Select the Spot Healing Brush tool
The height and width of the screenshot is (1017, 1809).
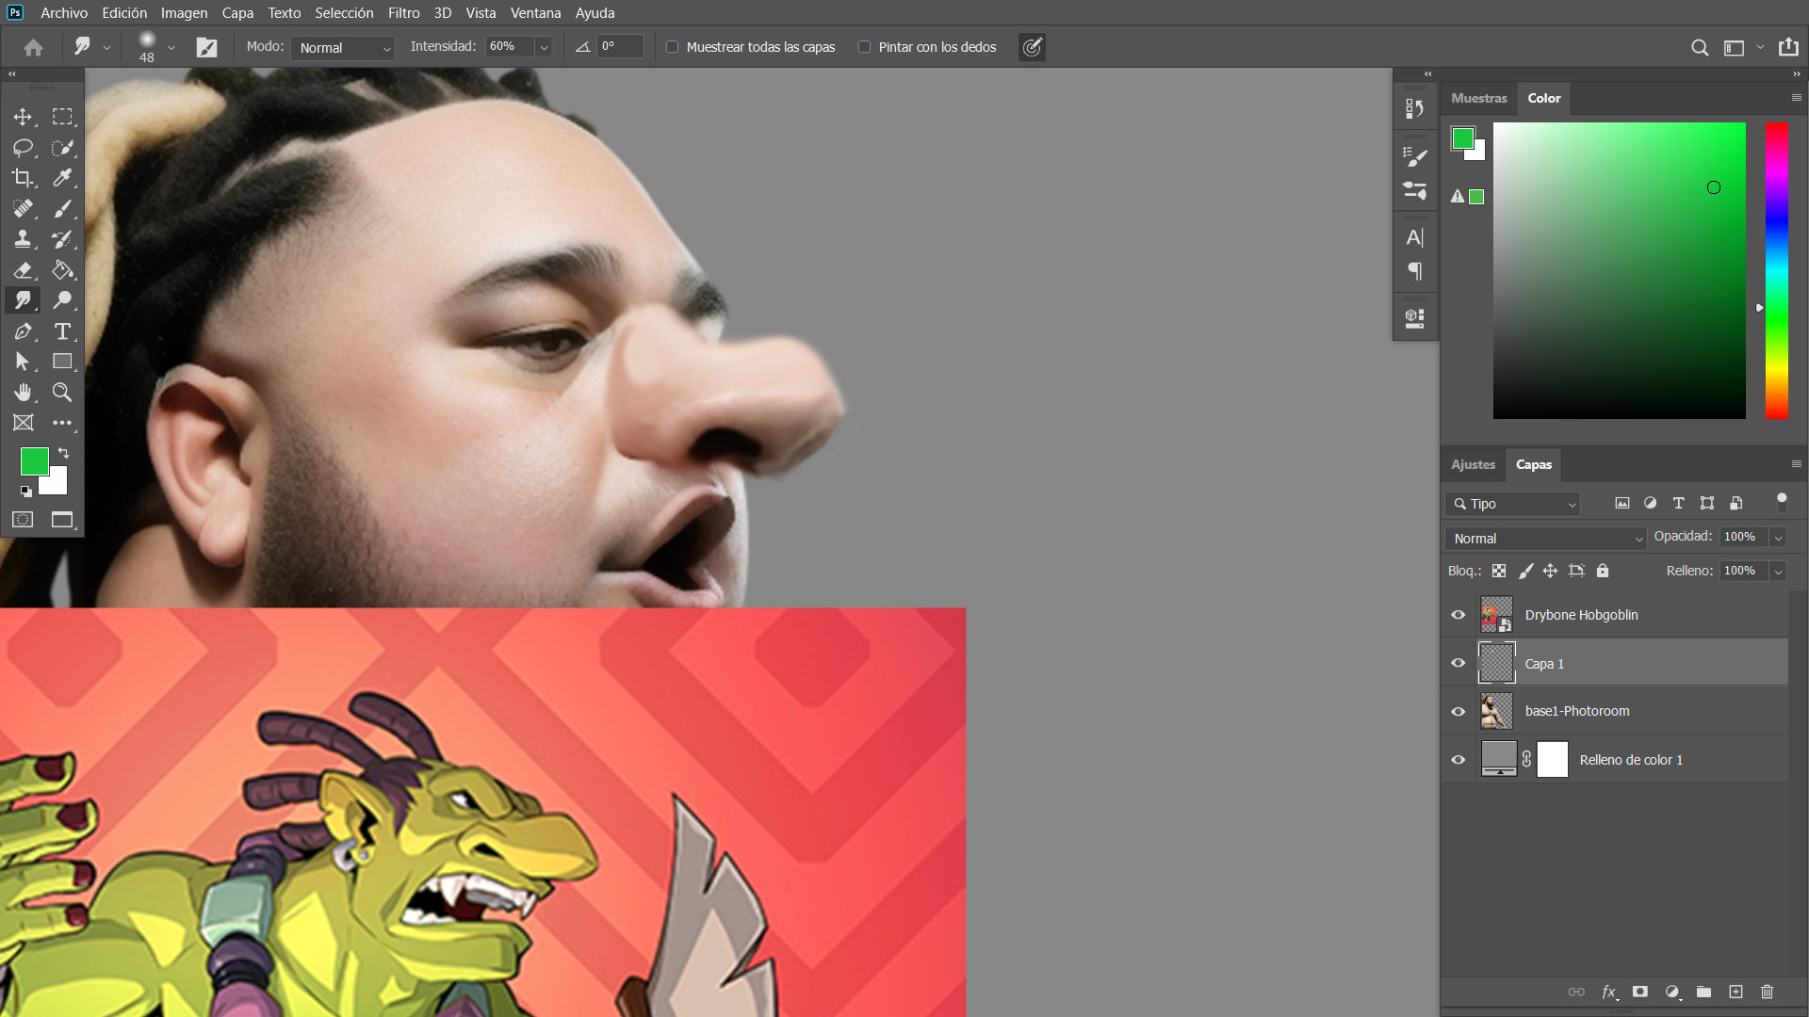point(23,209)
